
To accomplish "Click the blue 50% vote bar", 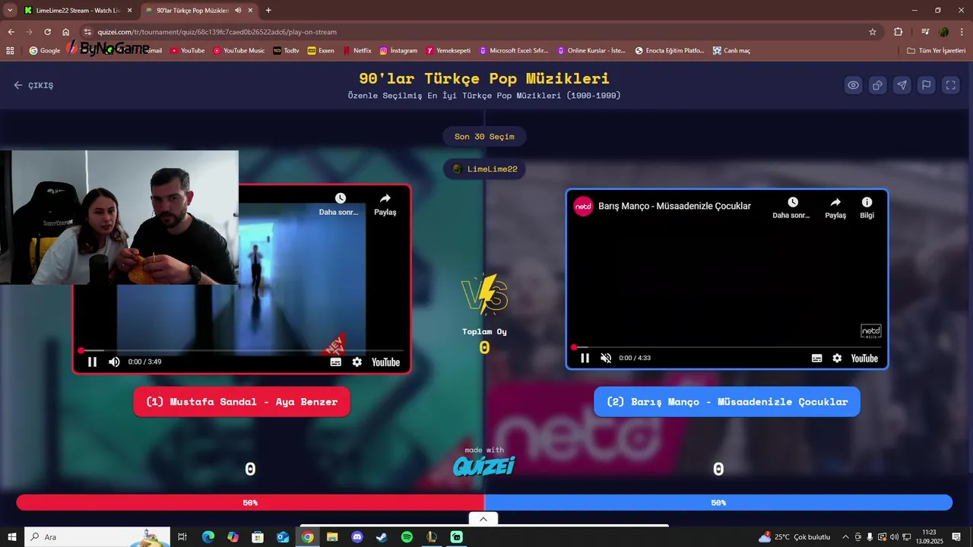I will (718, 502).
